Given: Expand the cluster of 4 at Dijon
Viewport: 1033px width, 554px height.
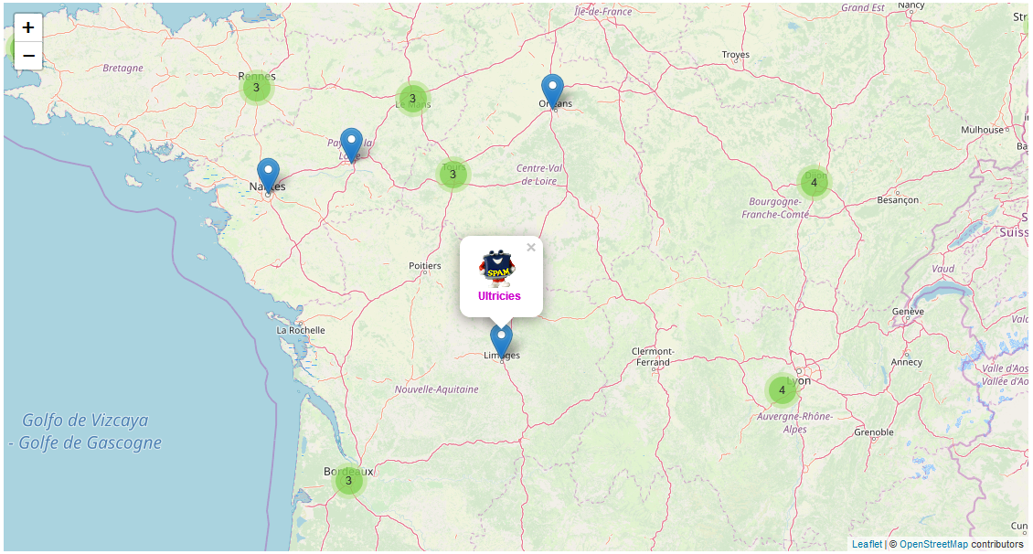Looking at the screenshot, I should (x=815, y=183).
